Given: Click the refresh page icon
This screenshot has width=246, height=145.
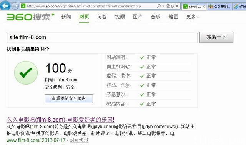Looking at the screenshot, I should (x=173, y=6).
